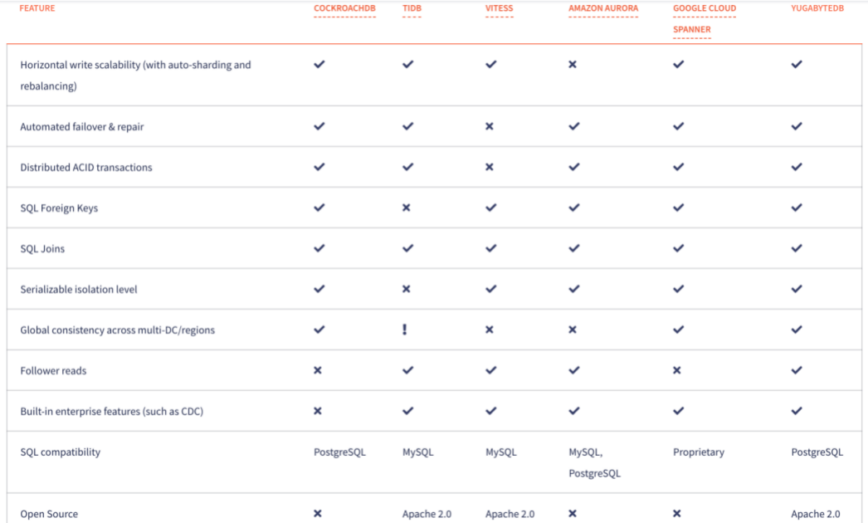Viewport: 868px width, 523px height.
Task: Click the CockroachDB column header link
Action: coord(344,9)
